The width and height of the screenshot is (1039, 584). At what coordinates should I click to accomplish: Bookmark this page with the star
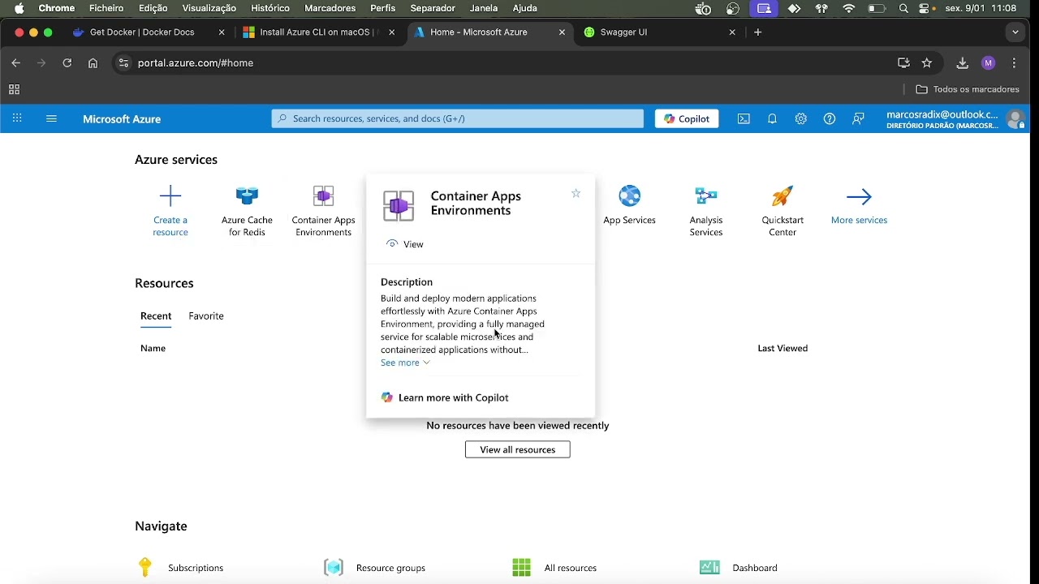[x=927, y=62]
